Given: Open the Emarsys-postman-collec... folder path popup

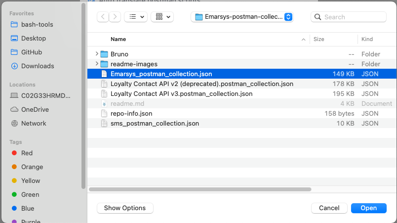Looking at the screenshot, I should (242, 17).
